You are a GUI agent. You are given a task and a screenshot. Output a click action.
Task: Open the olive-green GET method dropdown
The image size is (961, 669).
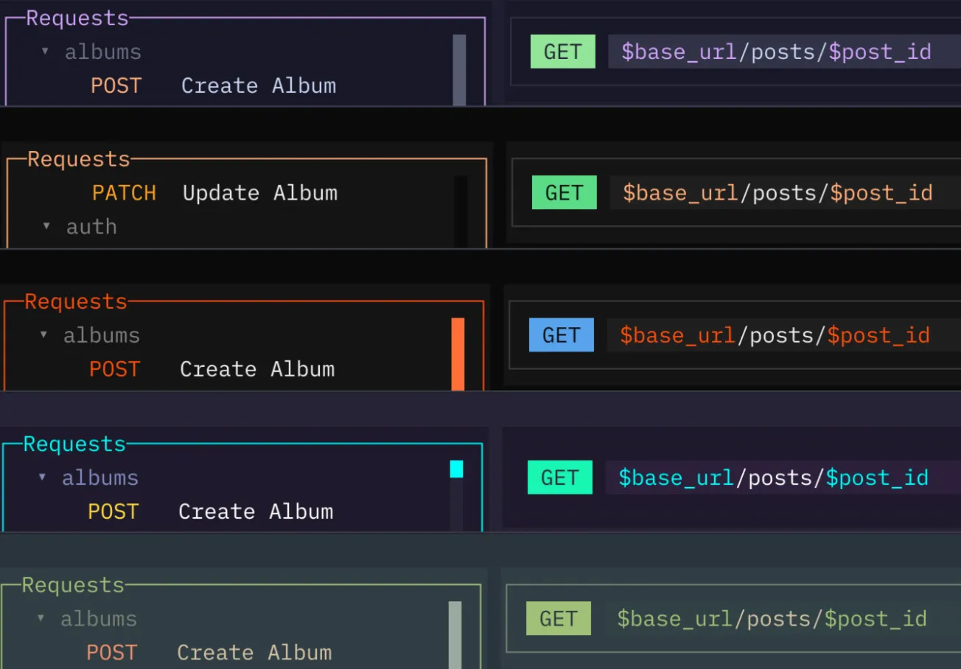559,619
